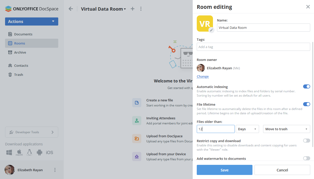Click the Upload from your Device icon
Viewport: 314px width, 179px height.
pyautogui.click(x=137, y=156)
